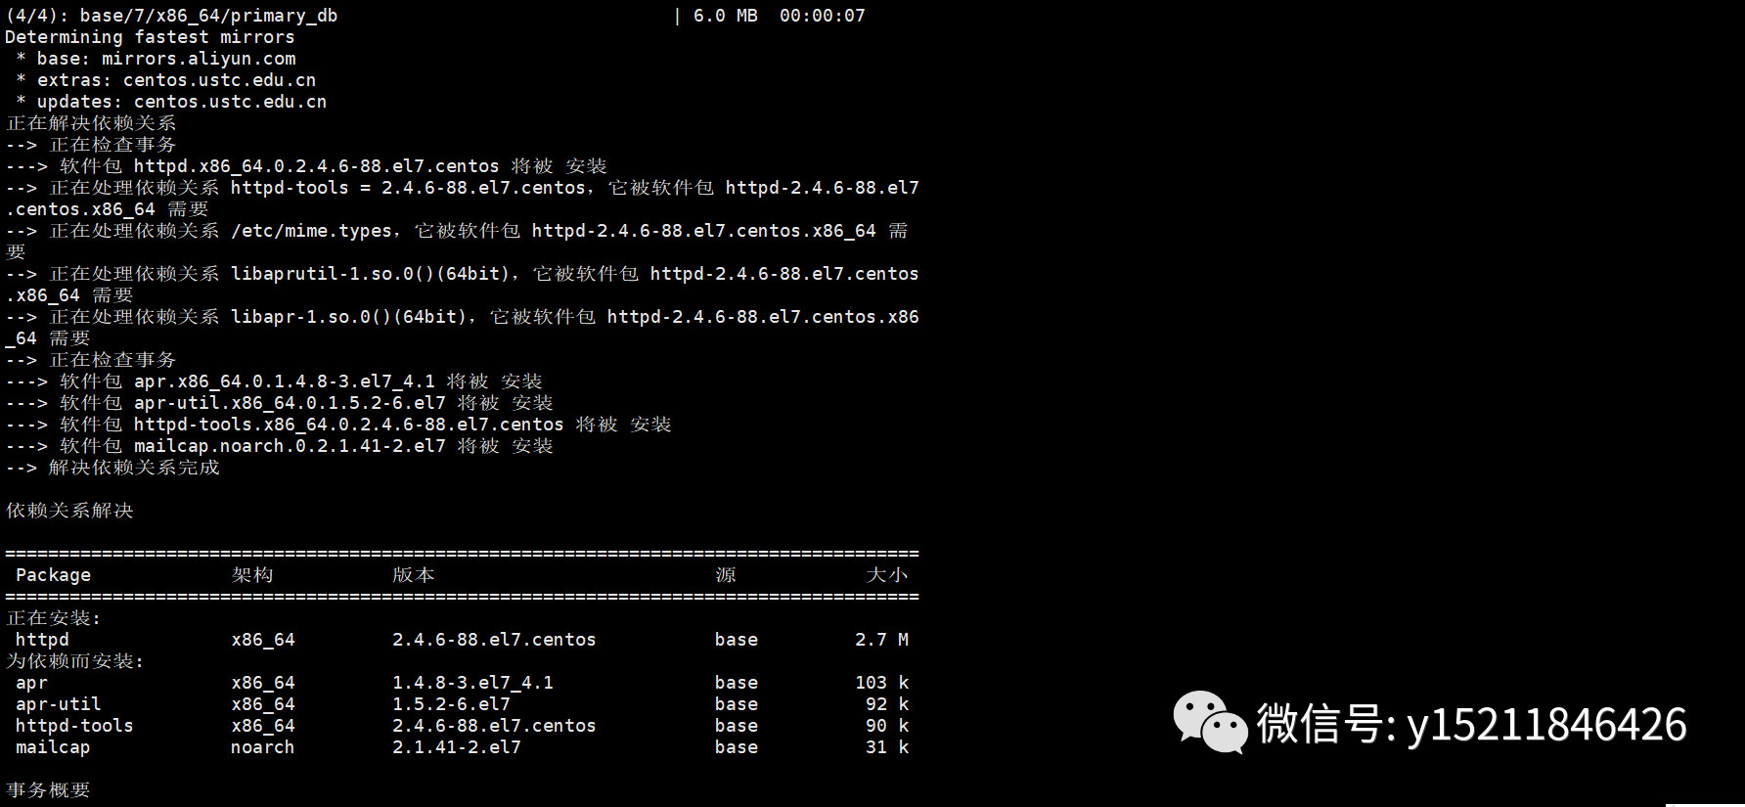Click "base" in the mailcap table row
This screenshot has width=1745, height=807.
pos(737,747)
